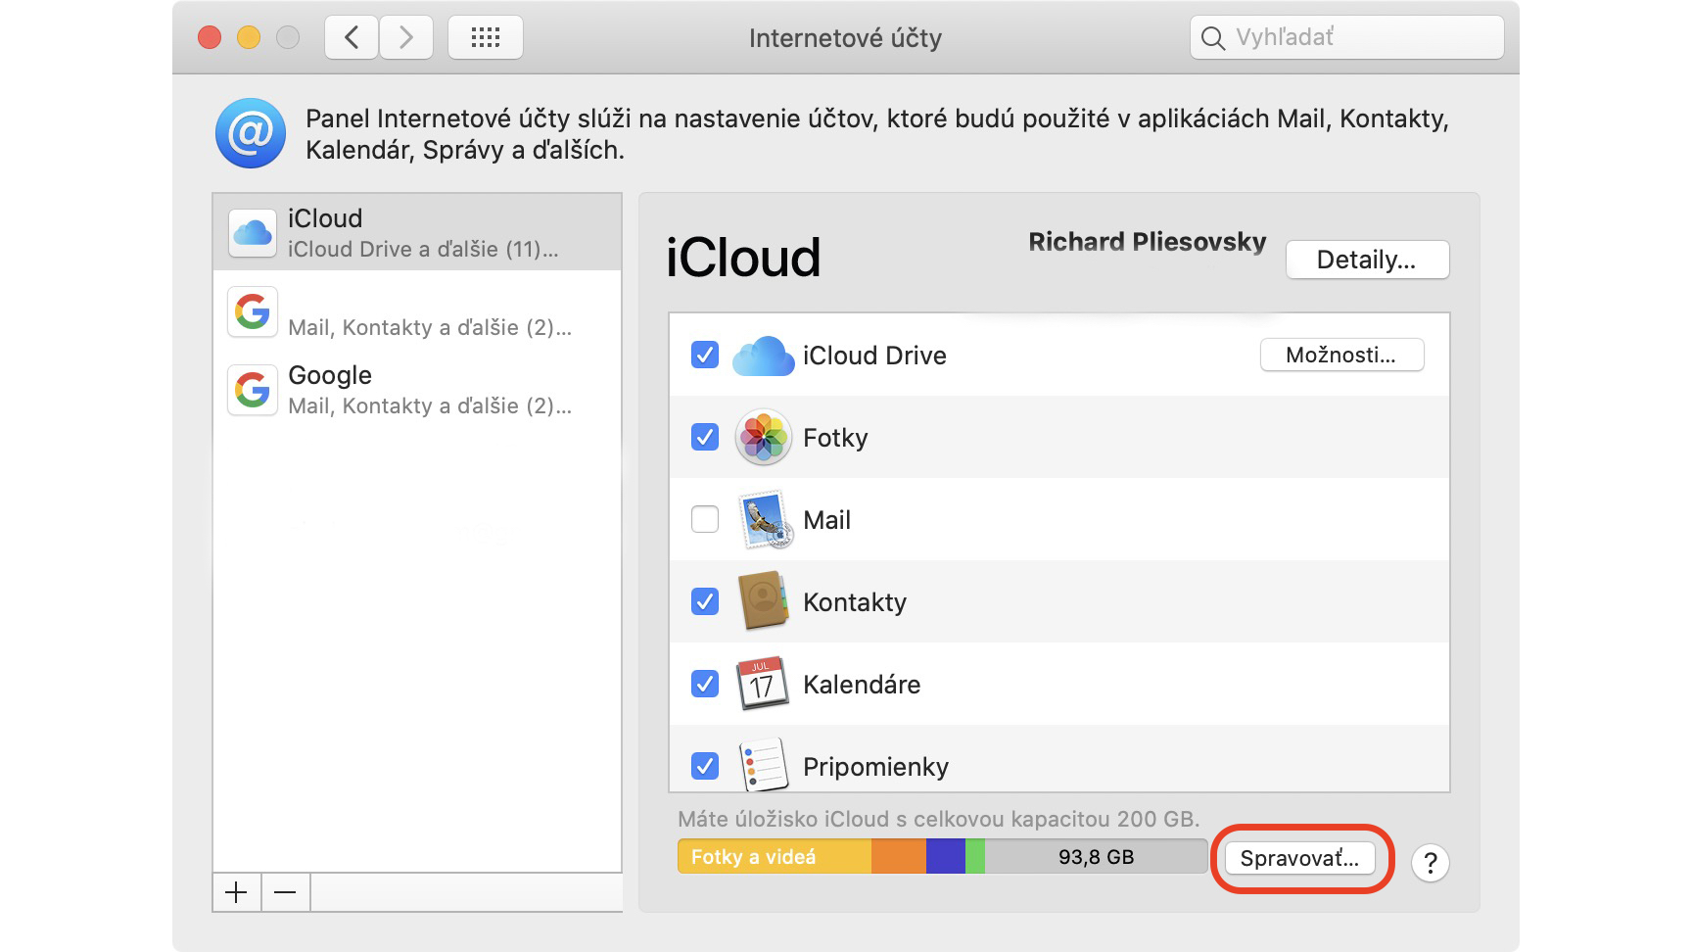Click the Pripomienky list icon
This screenshot has width=1692, height=952.
pos(764,765)
